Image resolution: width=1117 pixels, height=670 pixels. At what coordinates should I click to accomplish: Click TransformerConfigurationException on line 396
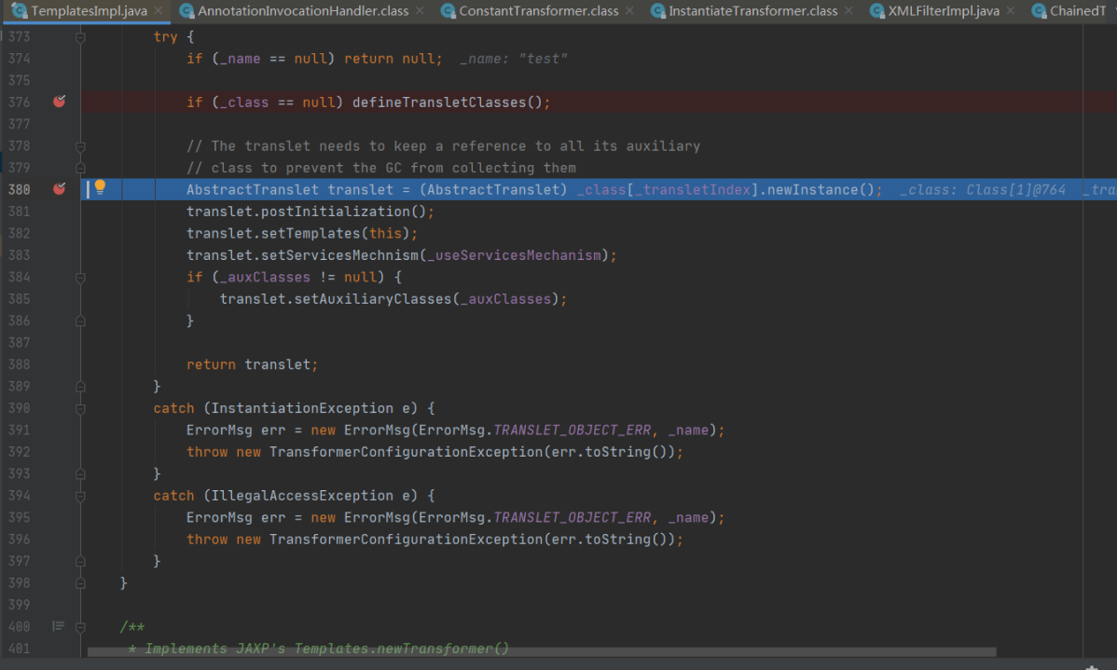406,539
